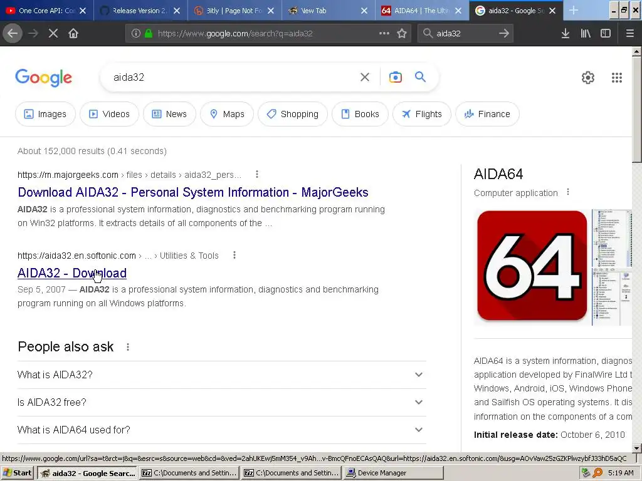This screenshot has width=642, height=481.
Task: Click the AIDA64 red logo thumbnail
Action: 532,266
